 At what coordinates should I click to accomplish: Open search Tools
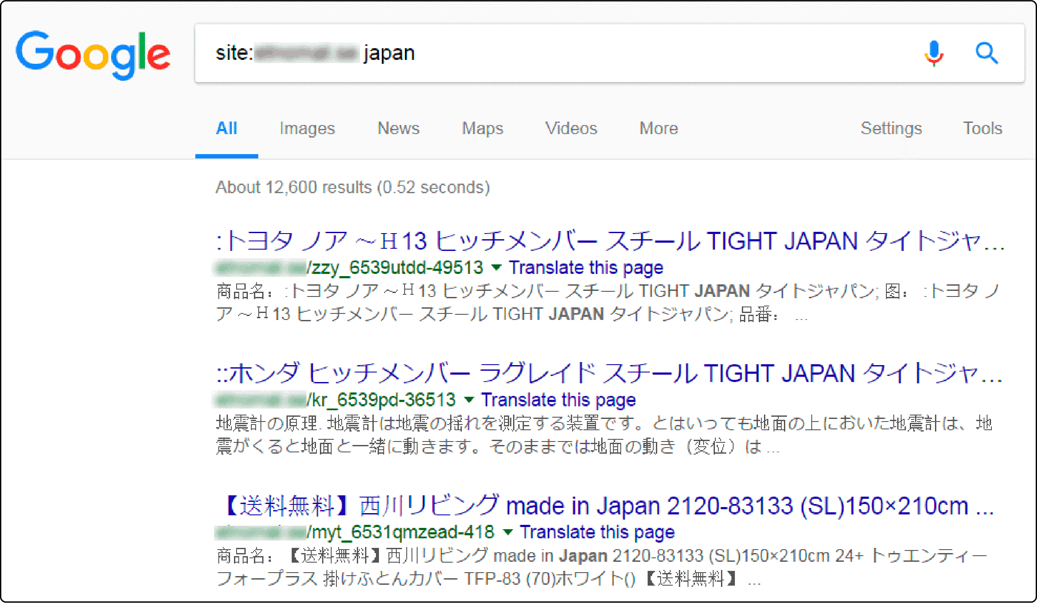point(983,129)
